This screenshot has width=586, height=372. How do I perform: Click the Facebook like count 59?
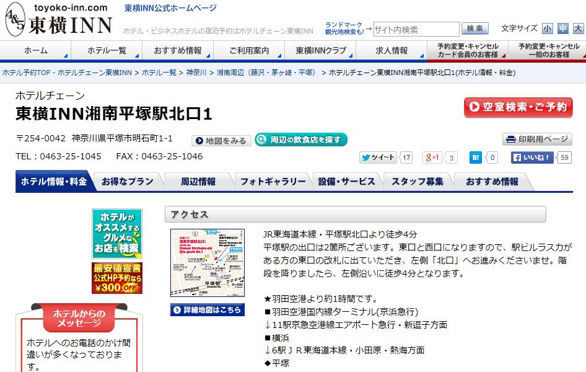564,157
